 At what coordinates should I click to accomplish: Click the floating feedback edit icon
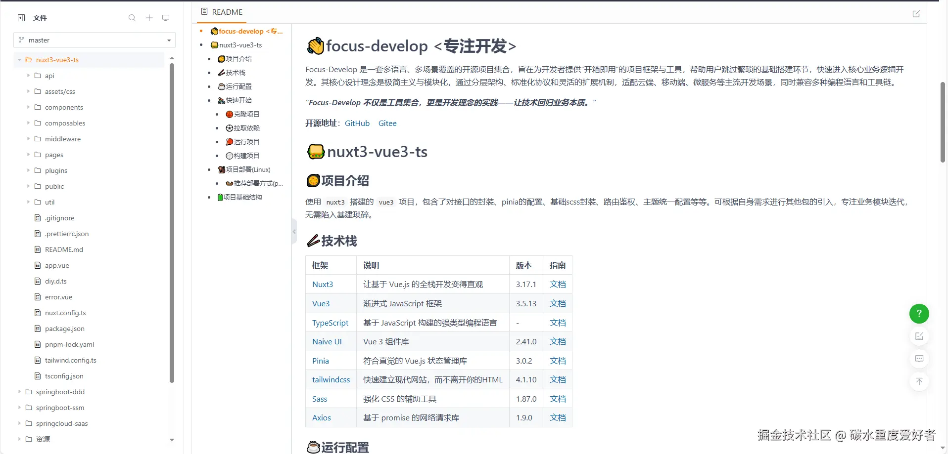(919, 336)
